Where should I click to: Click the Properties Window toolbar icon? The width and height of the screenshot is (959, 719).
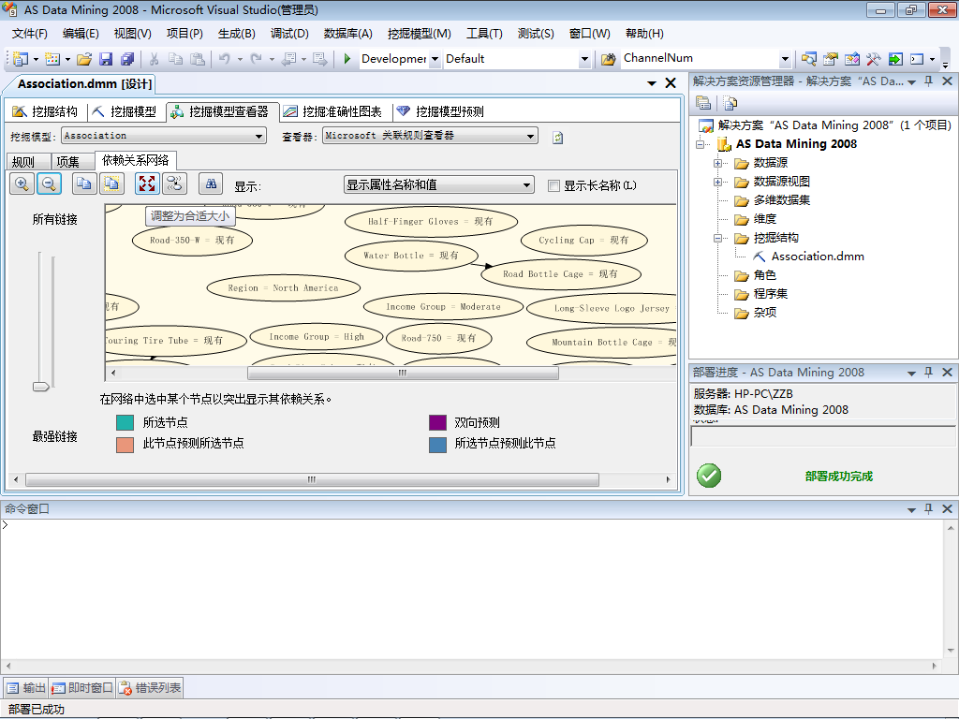(830, 59)
